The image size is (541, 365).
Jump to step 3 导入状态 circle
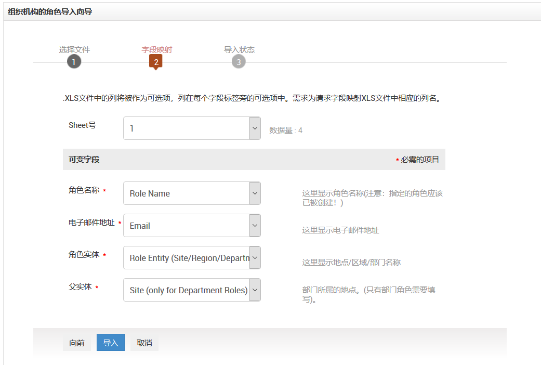(239, 62)
